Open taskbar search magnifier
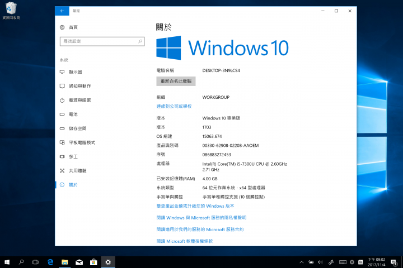The width and height of the screenshot is (403, 268). tap(21, 262)
